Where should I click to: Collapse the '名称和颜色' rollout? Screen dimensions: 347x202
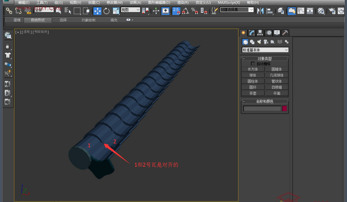coord(265,101)
